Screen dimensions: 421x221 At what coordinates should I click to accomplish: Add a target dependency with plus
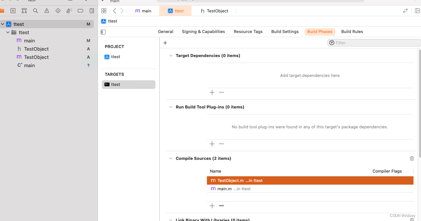[212, 93]
